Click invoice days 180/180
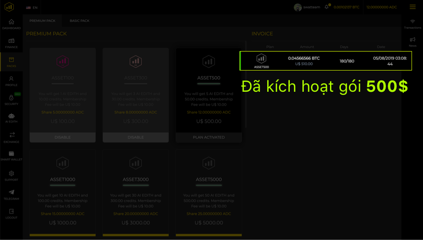This screenshot has width=423, height=240. (x=347, y=61)
